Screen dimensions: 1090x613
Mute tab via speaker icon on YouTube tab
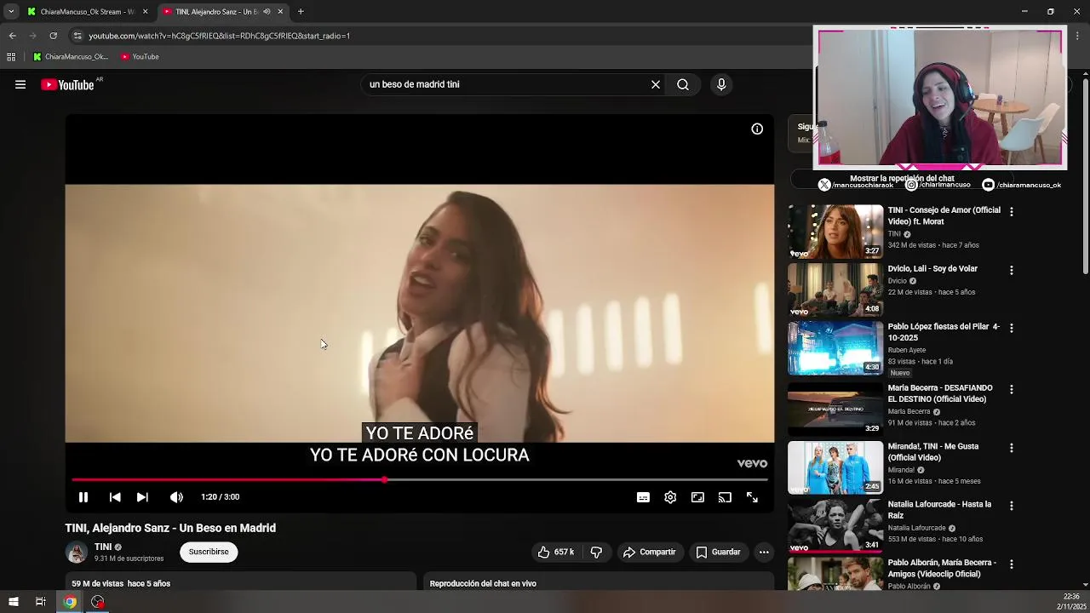click(x=267, y=12)
